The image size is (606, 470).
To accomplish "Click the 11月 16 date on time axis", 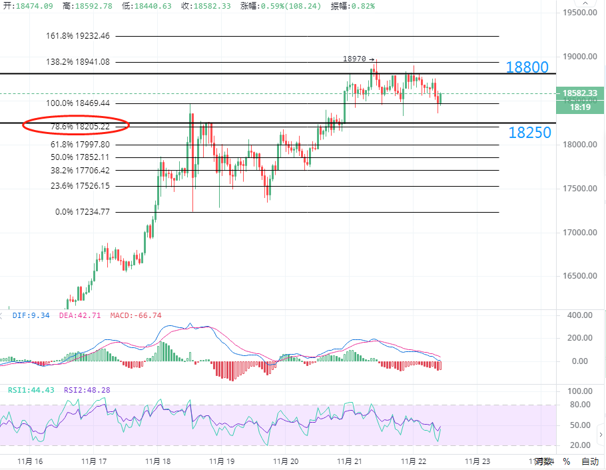I will tap(30, 461).
